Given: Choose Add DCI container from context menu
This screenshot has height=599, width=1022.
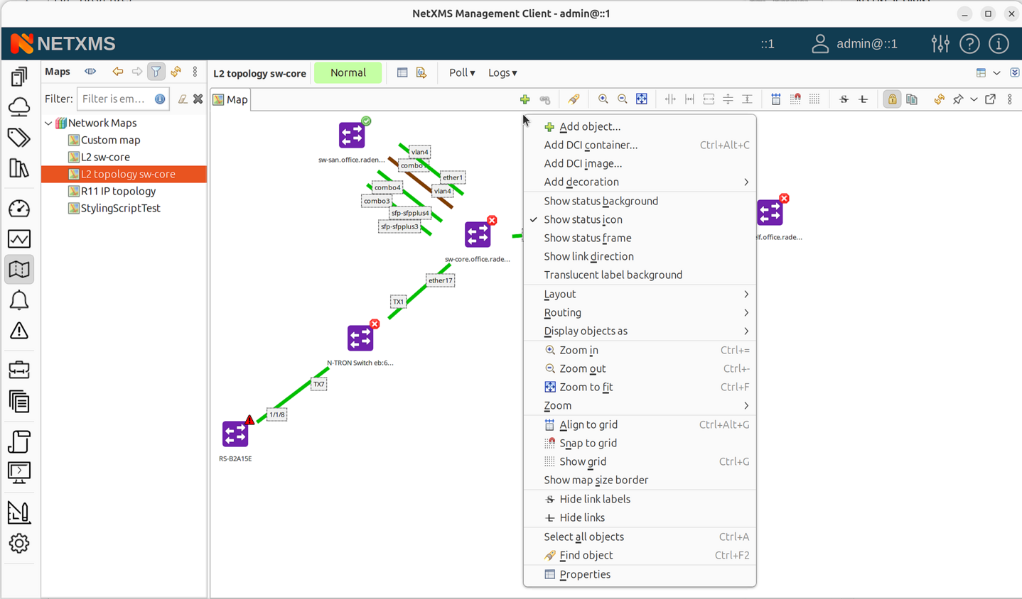Looking at the screenshot, I should [591, 145].
